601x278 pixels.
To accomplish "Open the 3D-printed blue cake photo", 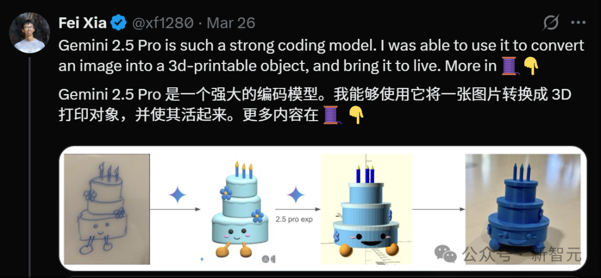I will (523, 209).
